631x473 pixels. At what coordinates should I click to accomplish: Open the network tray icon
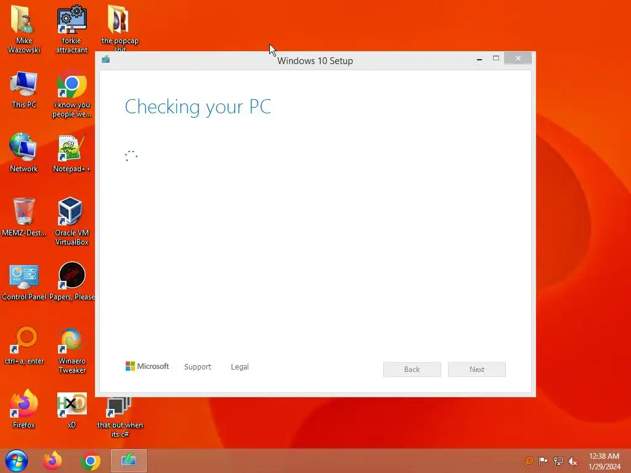[x=558, y=461]
